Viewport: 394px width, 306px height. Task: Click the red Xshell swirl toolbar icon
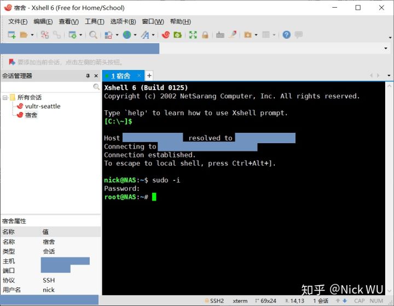(166, 35)
